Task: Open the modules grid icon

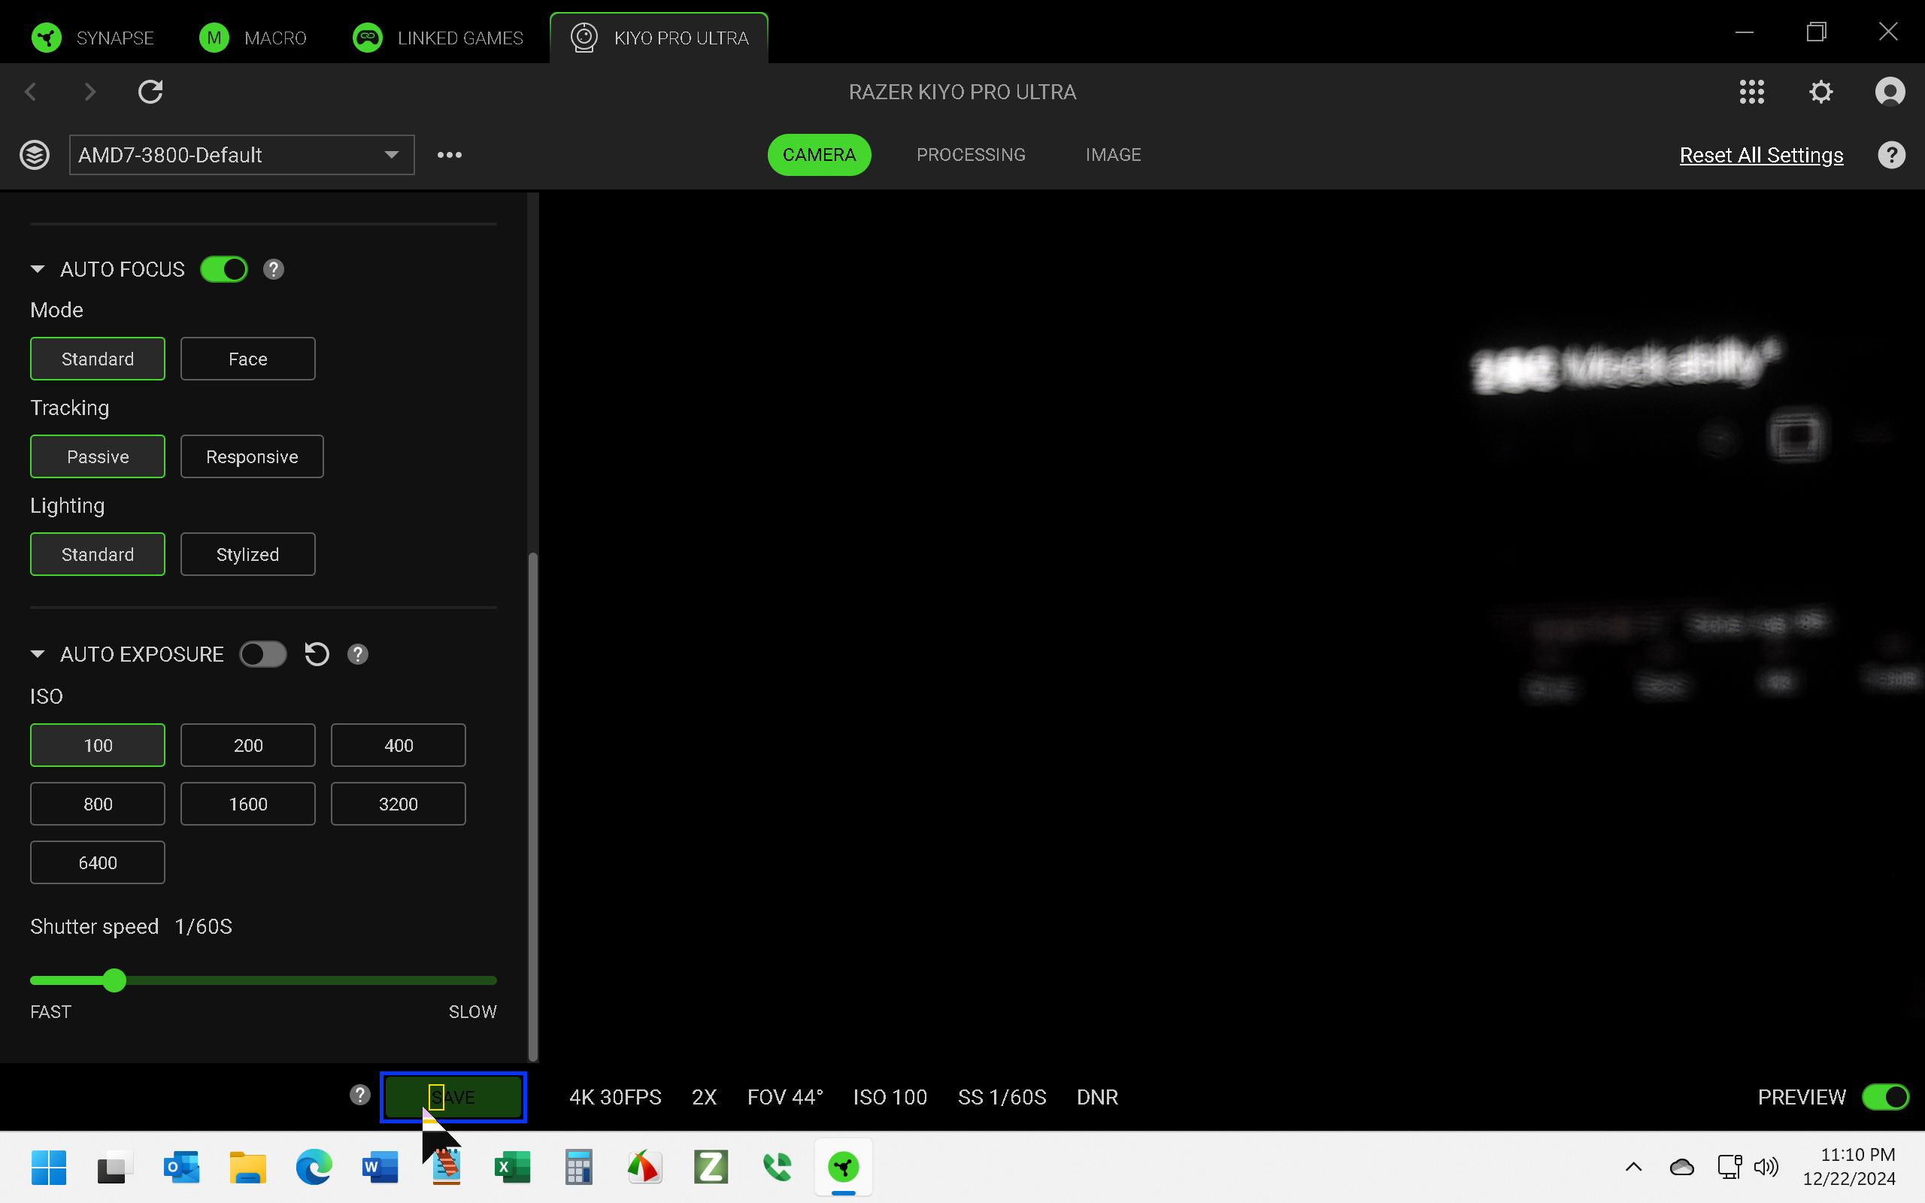Action: (x=1751, y=92)
